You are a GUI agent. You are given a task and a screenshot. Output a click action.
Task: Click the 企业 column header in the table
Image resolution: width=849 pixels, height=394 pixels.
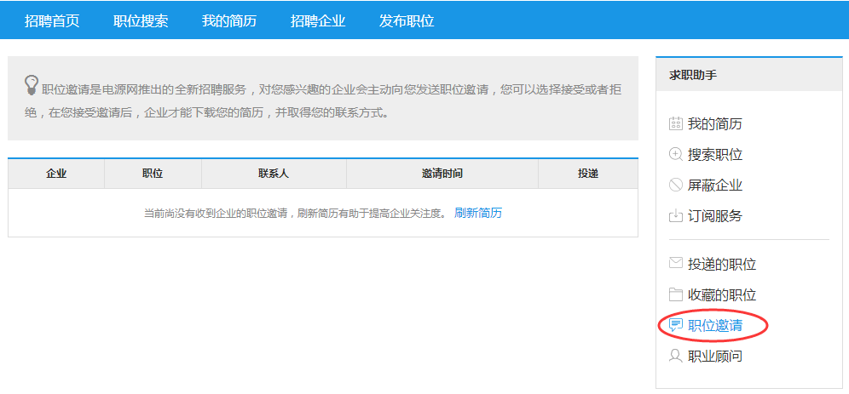tap(56, 174)
